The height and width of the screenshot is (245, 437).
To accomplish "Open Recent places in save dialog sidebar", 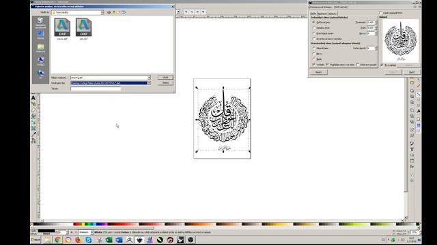I will [40, 22].
